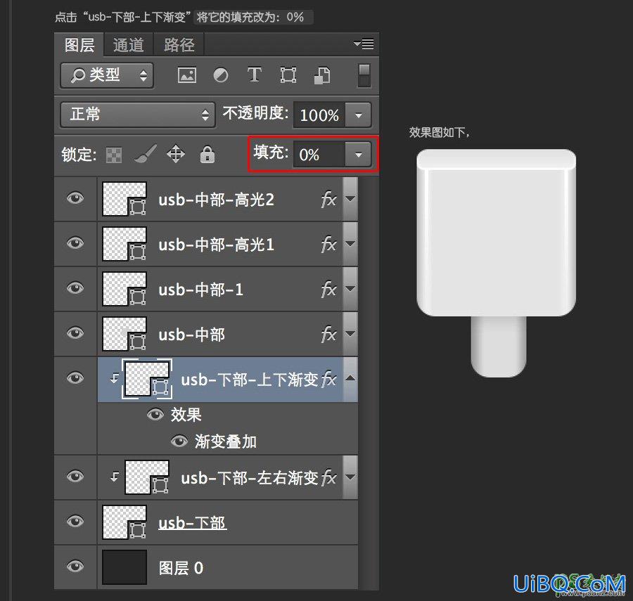Select usb-下部-左右渐变 layer thumbnail
The height and width of the screenshot is (601, 633).
(147, 477)
